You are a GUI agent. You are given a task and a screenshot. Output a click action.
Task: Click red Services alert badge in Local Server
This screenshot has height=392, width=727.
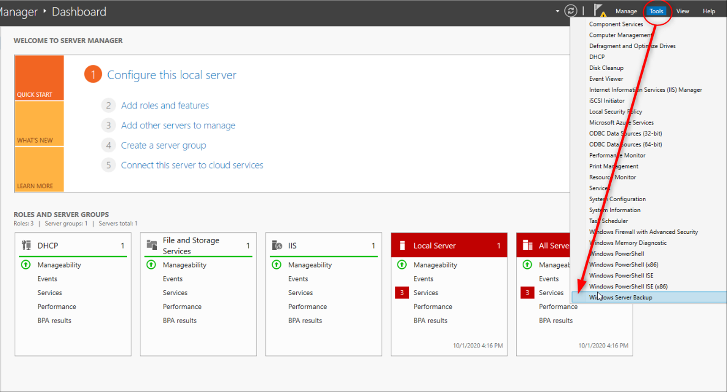click(x=402, y=293)
